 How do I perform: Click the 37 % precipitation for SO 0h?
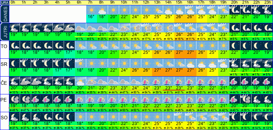[x=14, y=128]
